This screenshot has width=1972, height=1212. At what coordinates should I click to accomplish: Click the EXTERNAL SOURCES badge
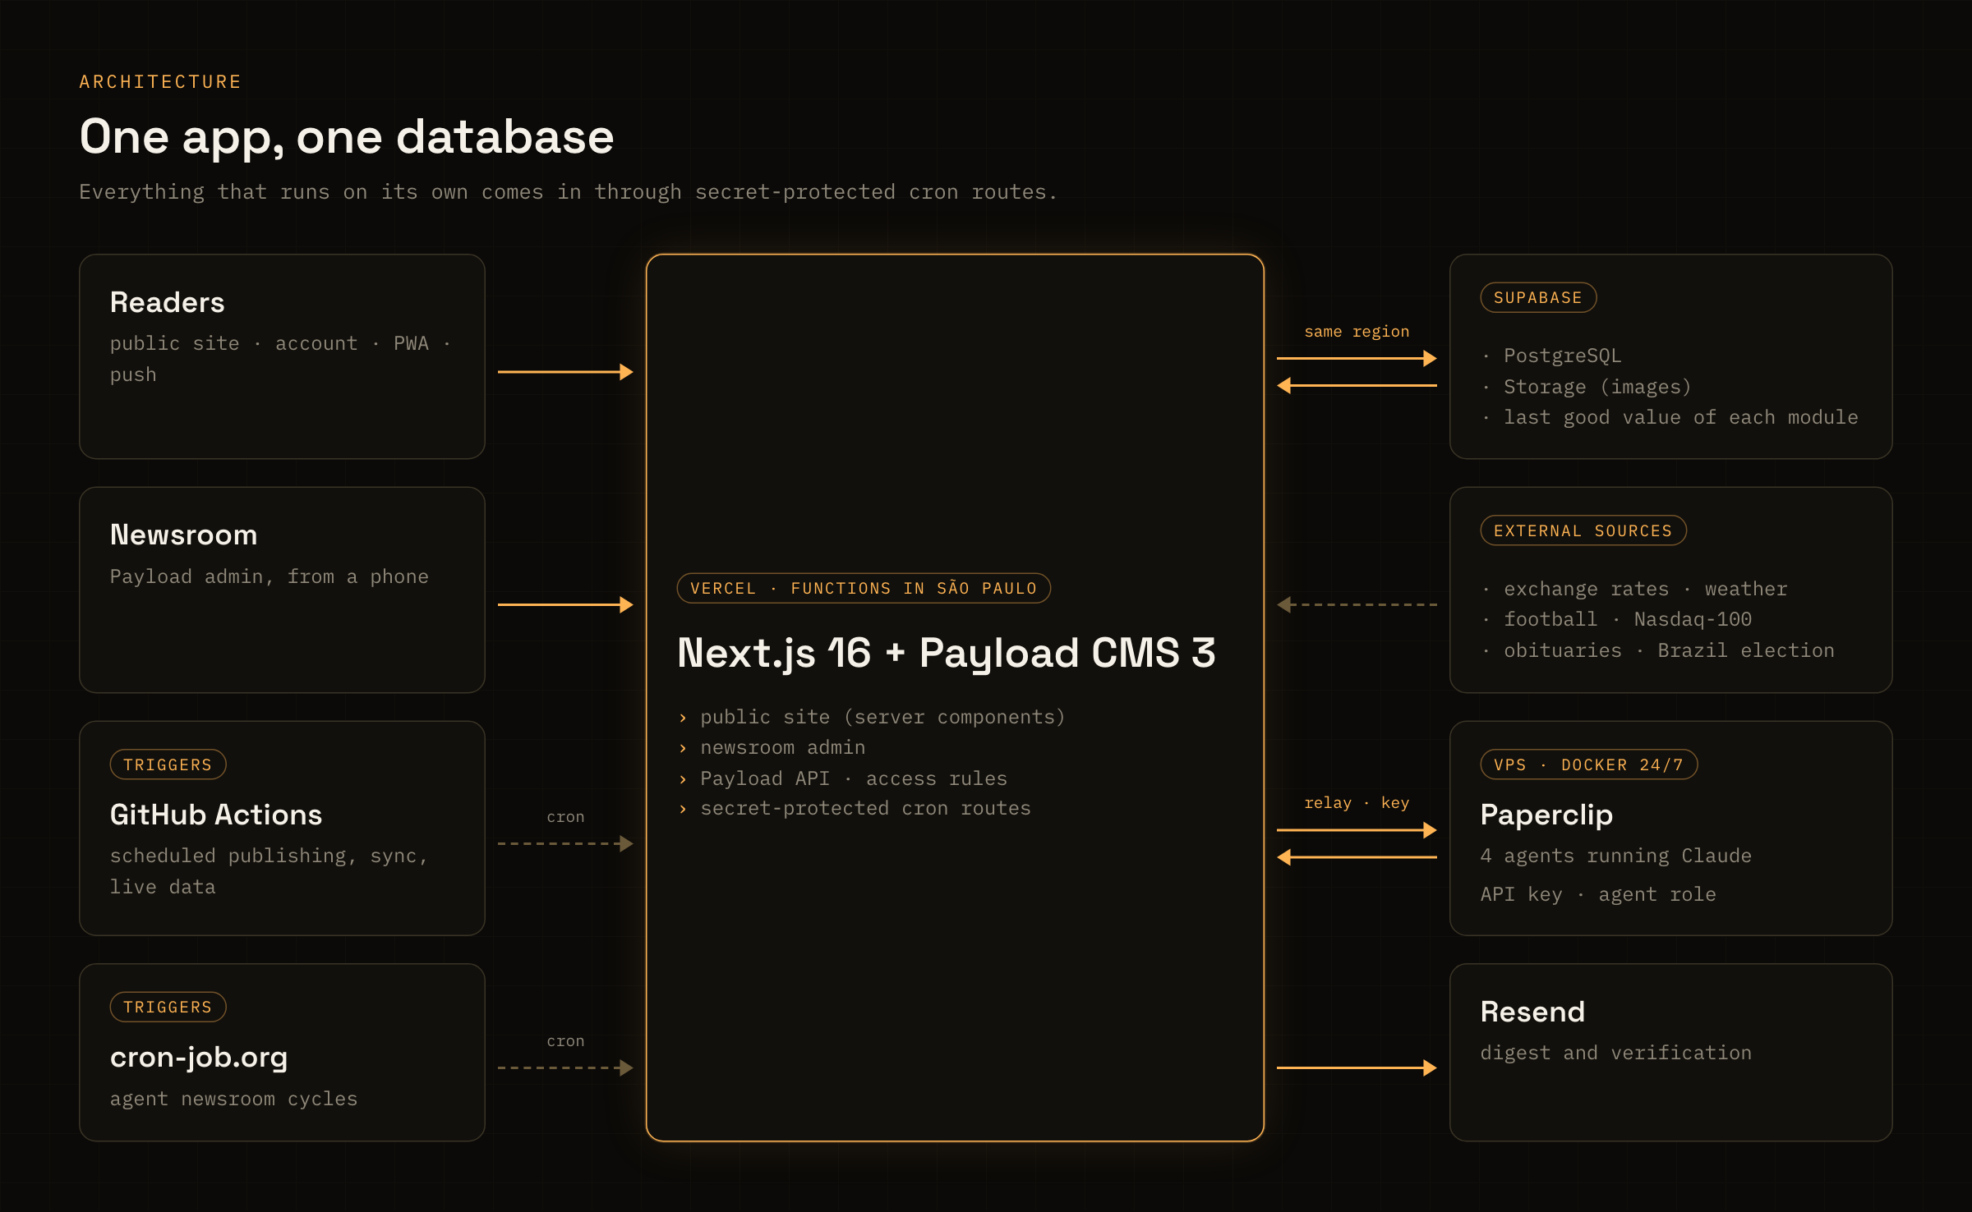1583,530
